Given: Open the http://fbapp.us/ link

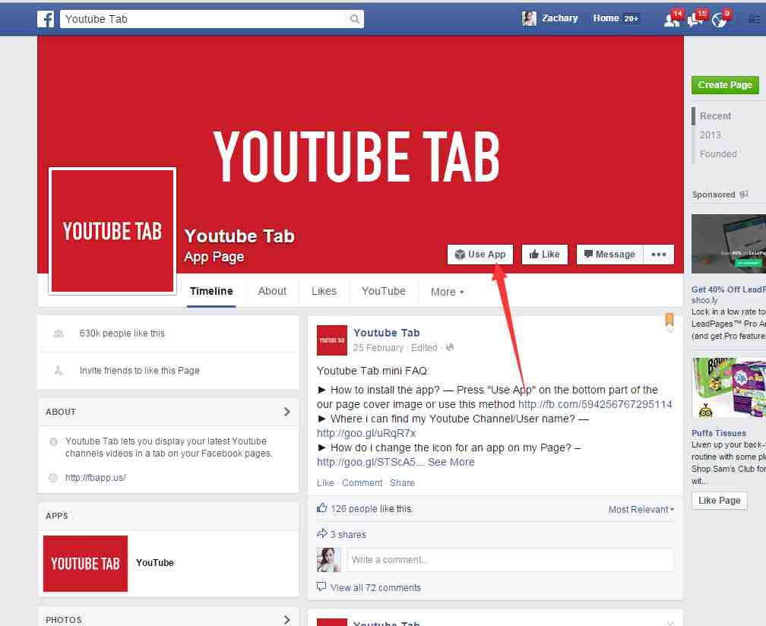Looking at the screenshot, I should pos(95,478).
